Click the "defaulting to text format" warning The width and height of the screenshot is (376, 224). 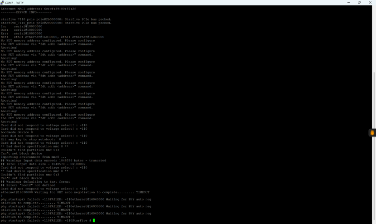[36, 181]
